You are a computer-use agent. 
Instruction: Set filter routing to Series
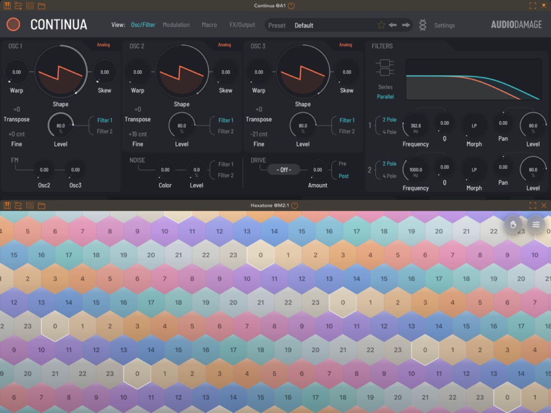click(x=385, y=87)
